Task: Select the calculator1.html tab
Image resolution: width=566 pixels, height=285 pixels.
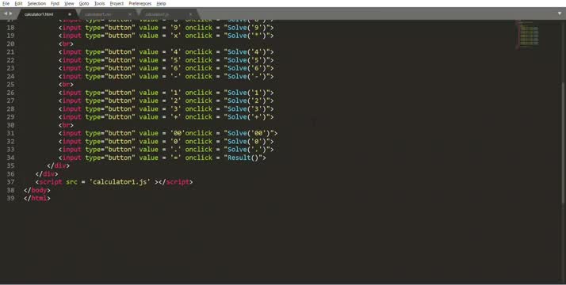Action: (x=39, y=14)
